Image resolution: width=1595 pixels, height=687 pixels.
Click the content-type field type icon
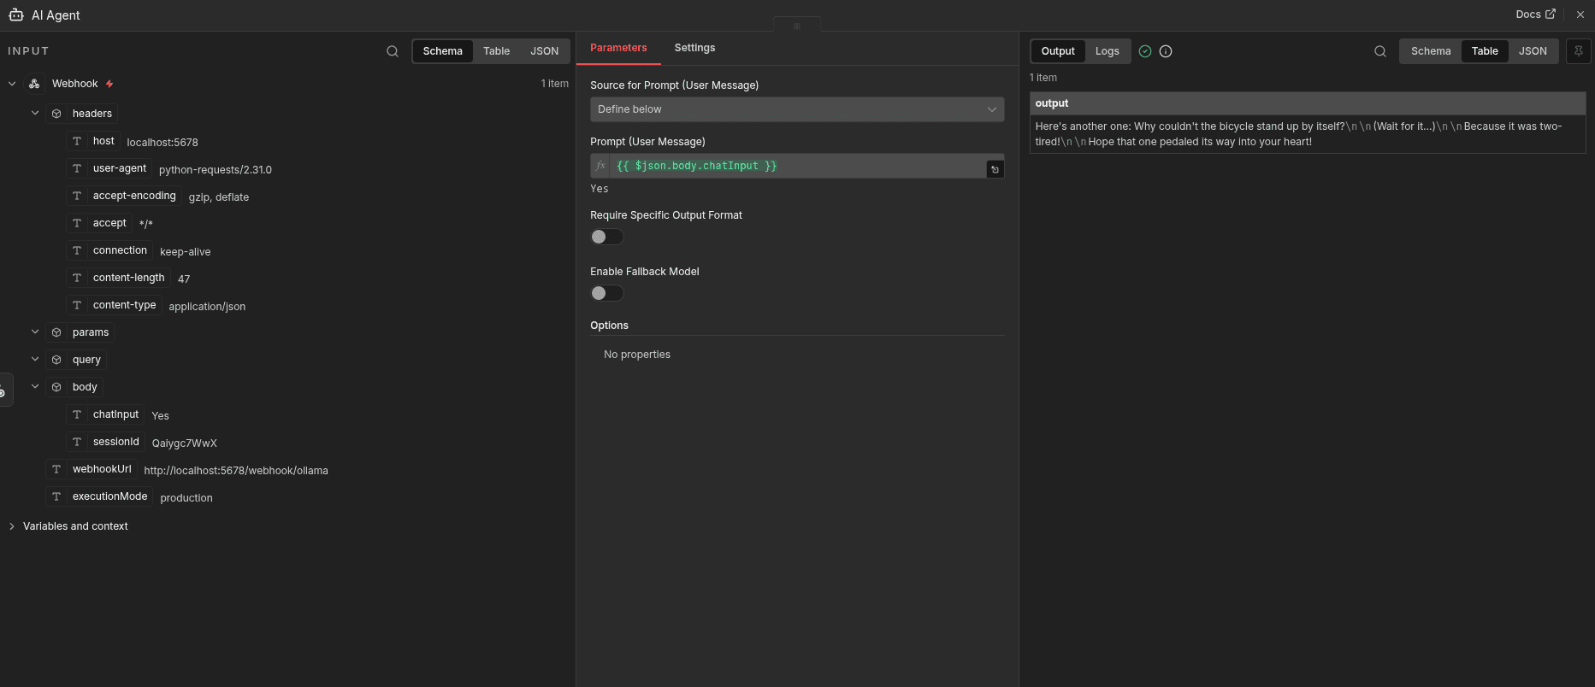click(x=77, y=305)
